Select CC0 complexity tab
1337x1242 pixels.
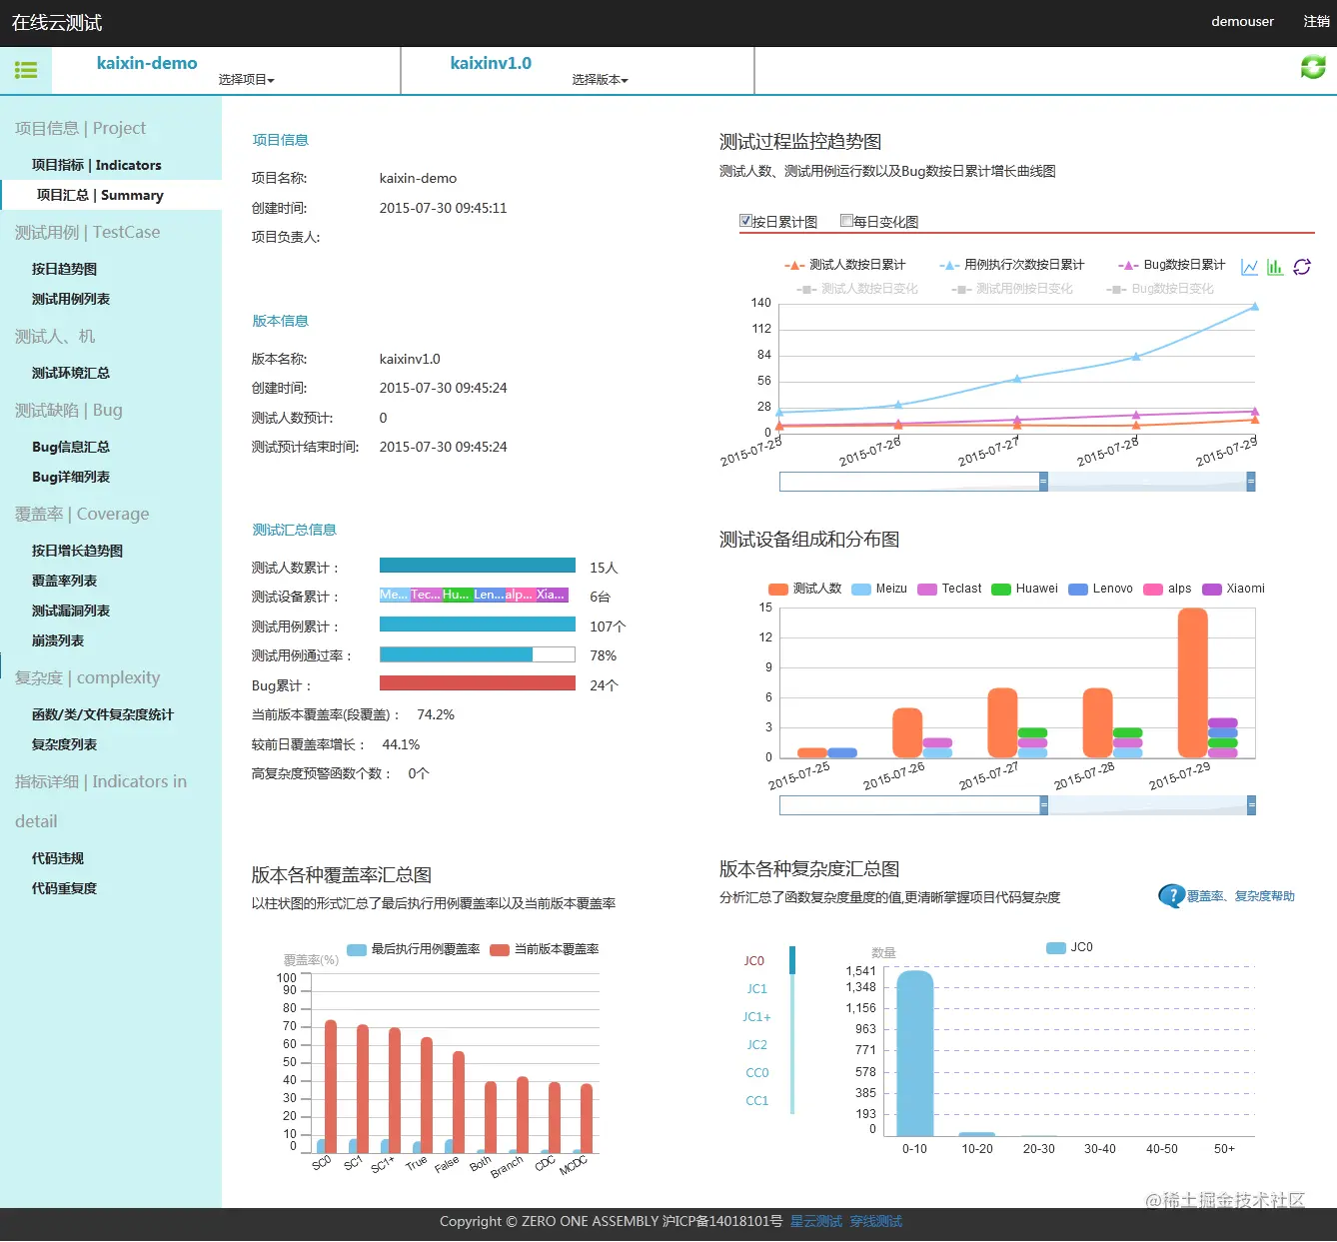(x=757, y=1073)
